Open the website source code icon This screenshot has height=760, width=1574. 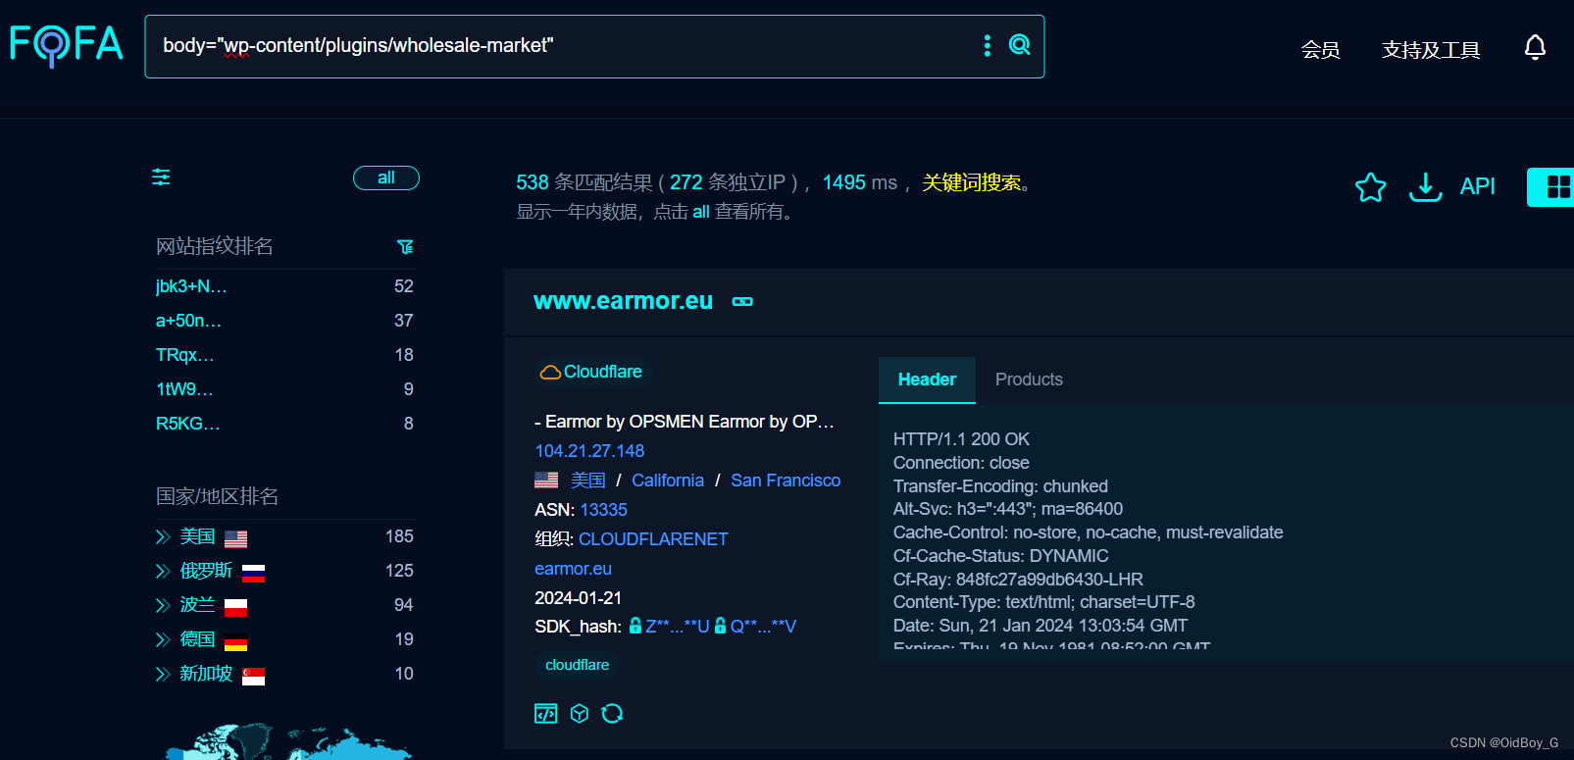click(x=546, y=714)
